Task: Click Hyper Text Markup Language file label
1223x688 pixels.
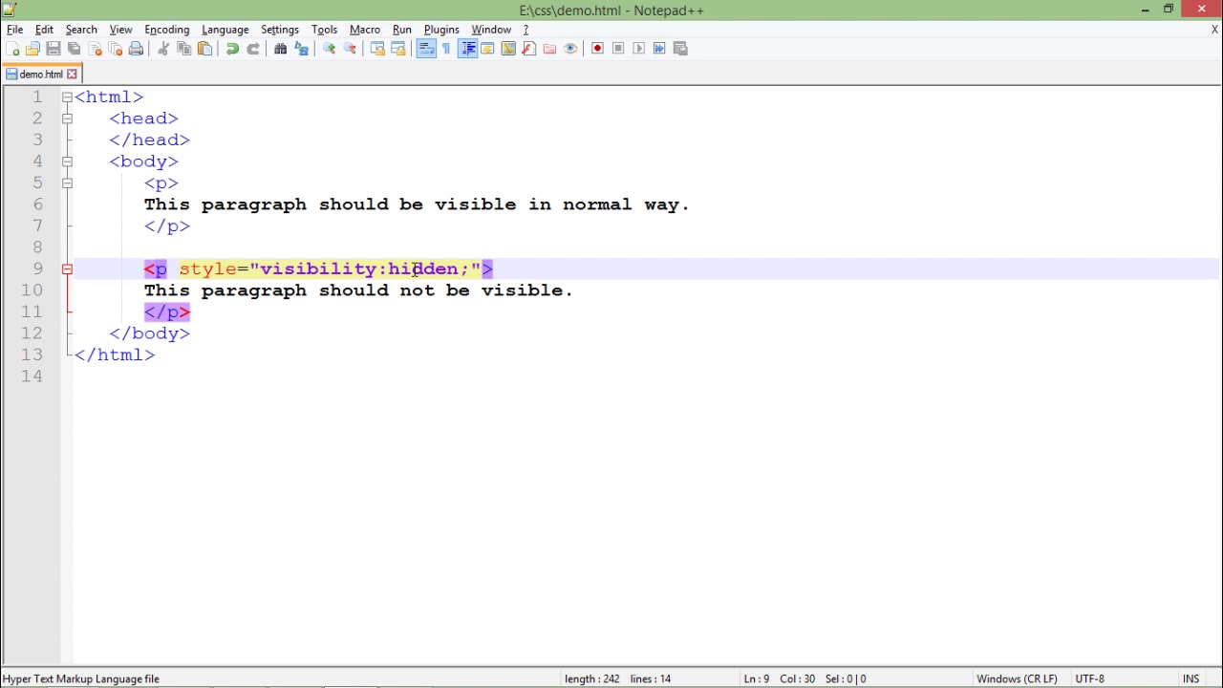Action: 81,678
